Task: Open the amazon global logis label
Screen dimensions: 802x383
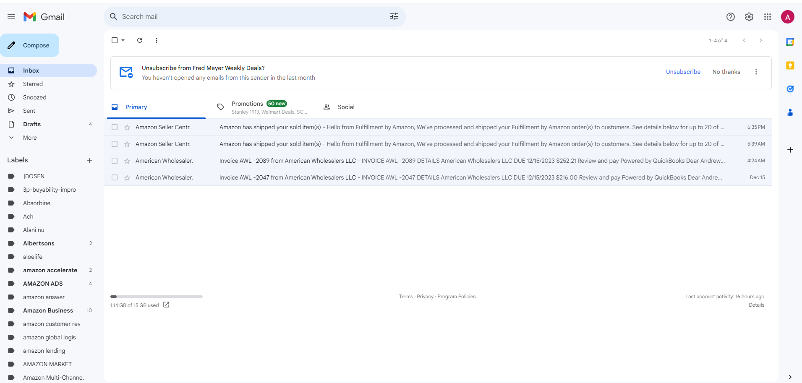Action: [x=48, y=337]
